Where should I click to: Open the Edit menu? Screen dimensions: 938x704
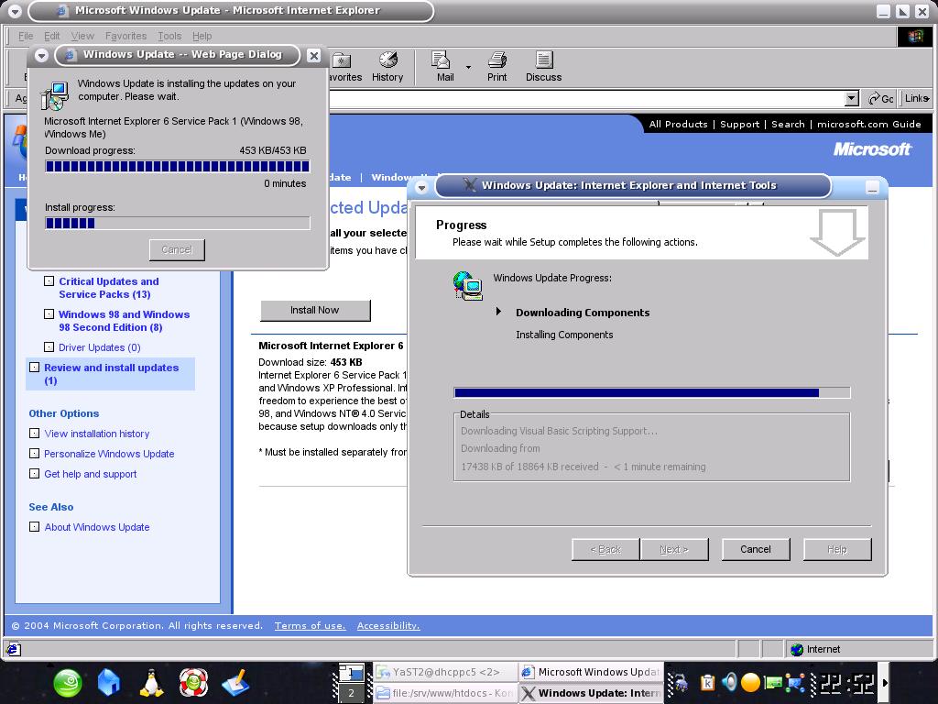[x=52, y=36]
